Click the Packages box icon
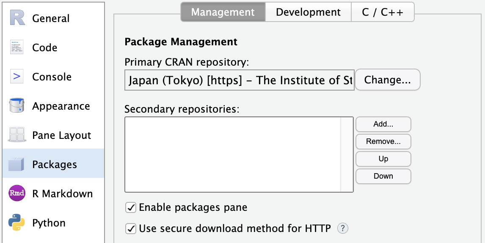Viewport: 485px width, 243px height. pos(17,164)
